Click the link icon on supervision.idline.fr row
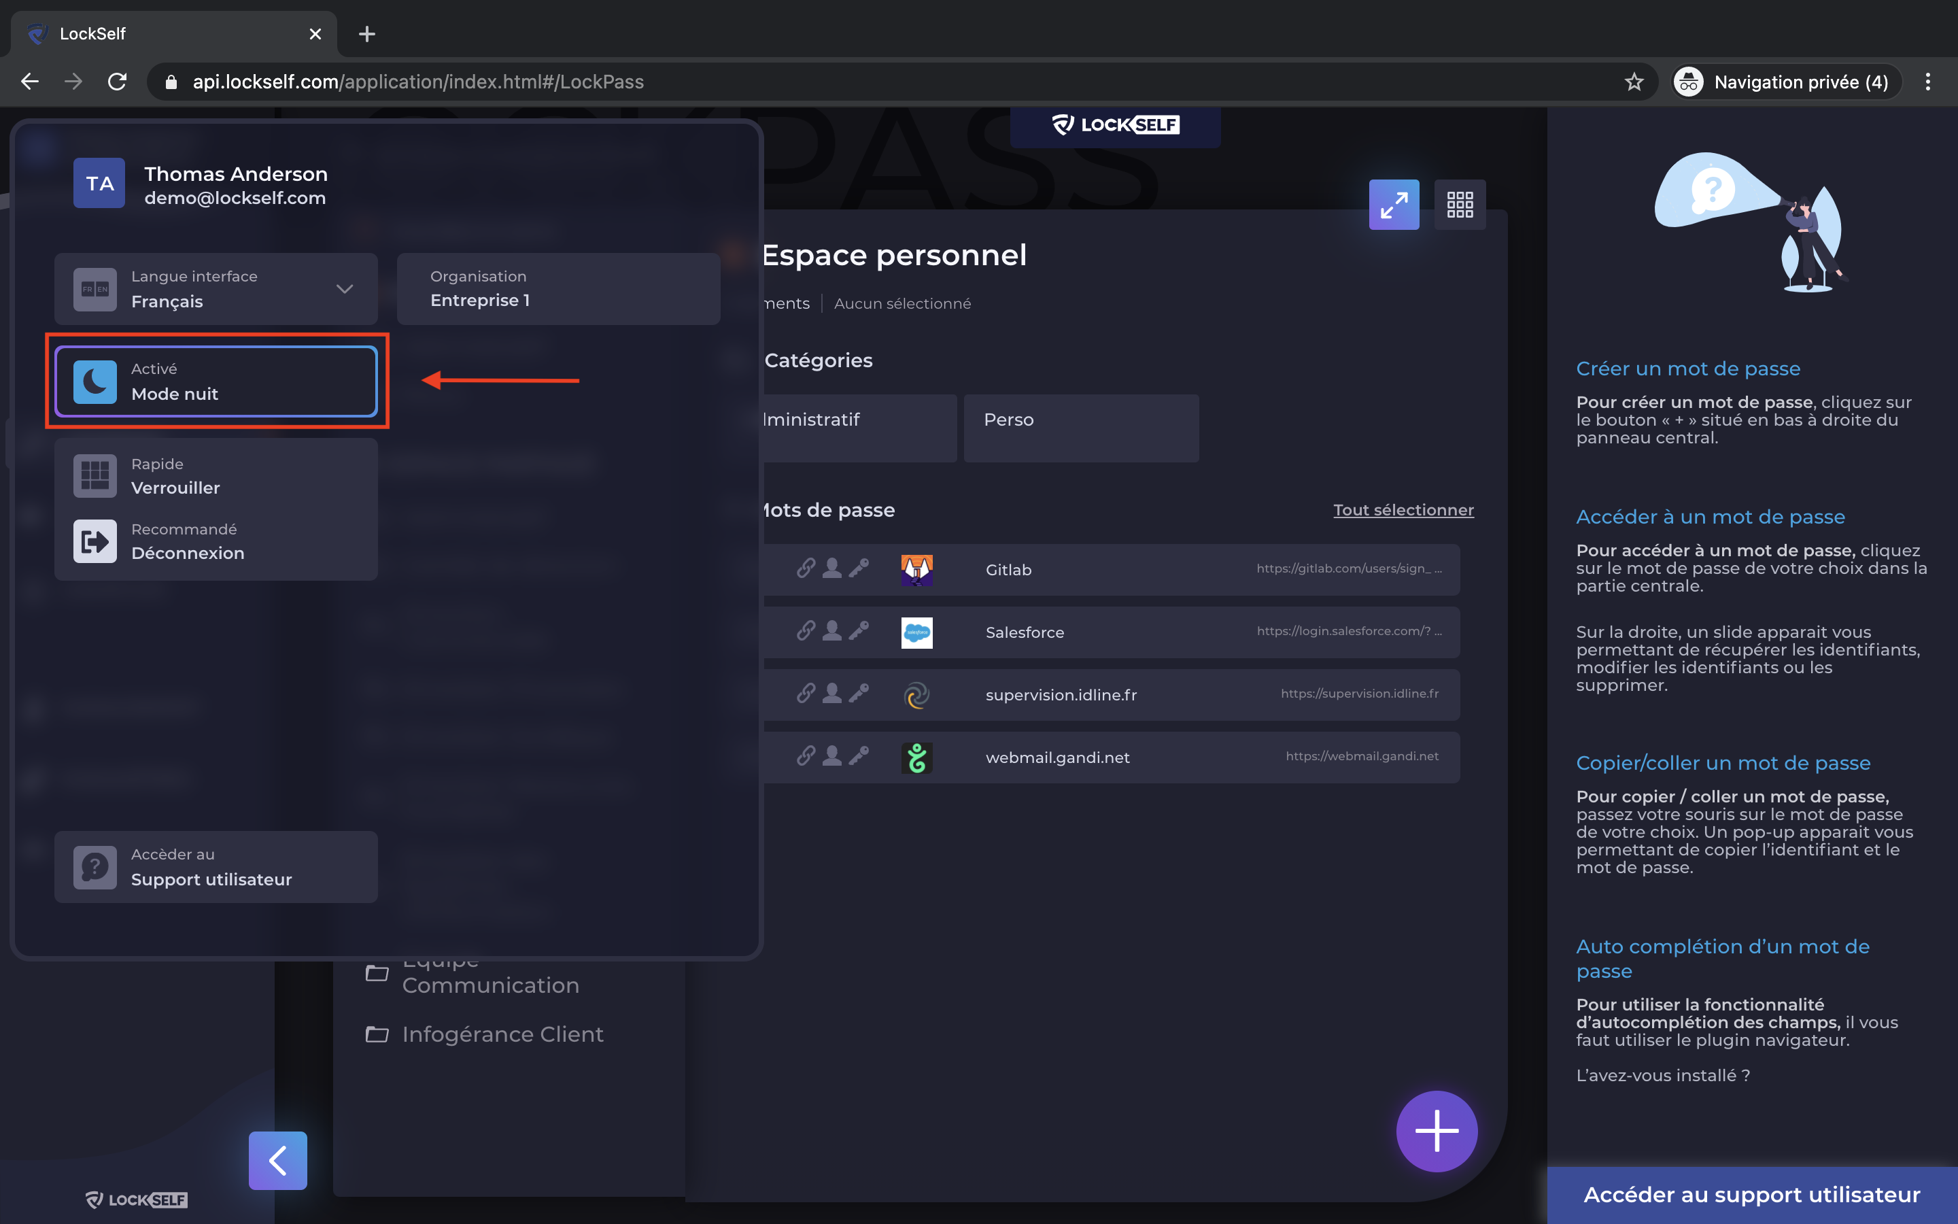Viewport: 1958px width, 1224px height. click(x=806, y=693)
